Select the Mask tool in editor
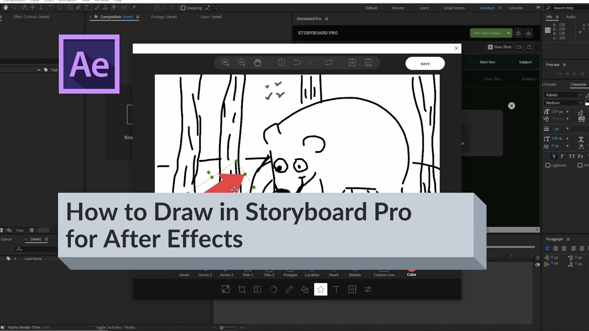Viewport: 589px width, 331px height. click(352, 289)
